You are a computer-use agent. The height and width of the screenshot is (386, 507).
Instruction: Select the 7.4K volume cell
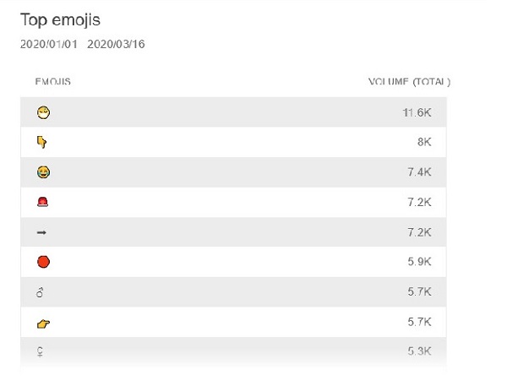pyautogui.click(x=419, y=172)
